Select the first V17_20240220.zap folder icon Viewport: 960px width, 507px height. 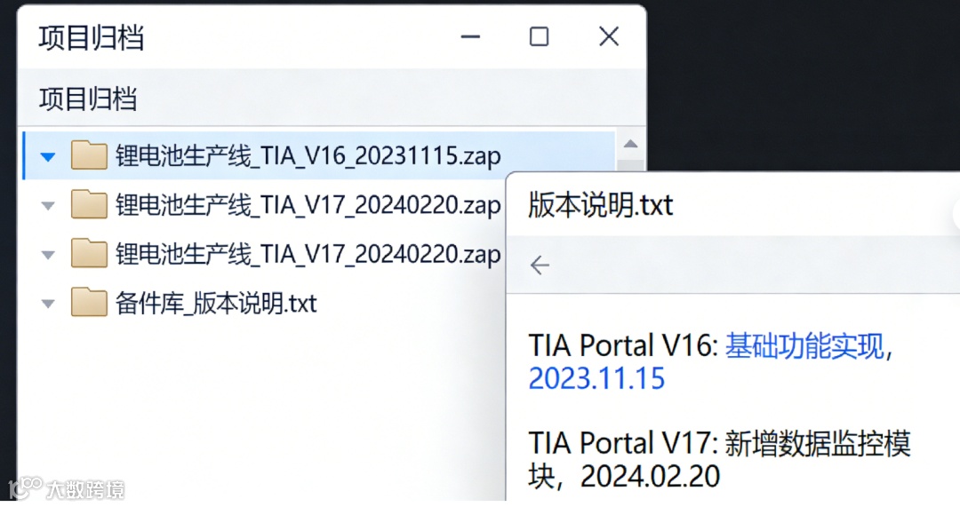[x=90, y=204]
